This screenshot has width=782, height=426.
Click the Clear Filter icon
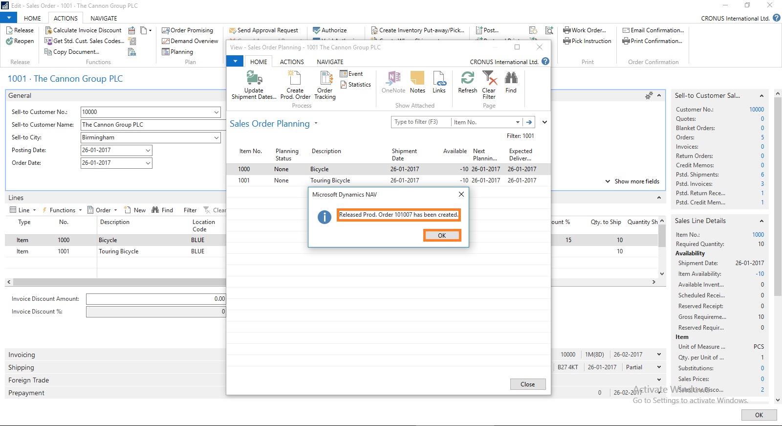tap(489, 79)
